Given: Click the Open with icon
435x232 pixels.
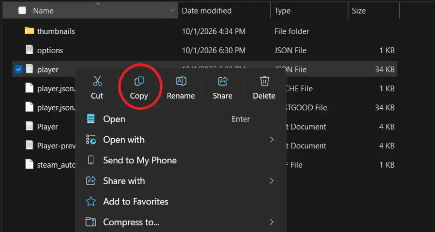Looking at the screenshot, I should pyautogui.click(x=91, y=140).
